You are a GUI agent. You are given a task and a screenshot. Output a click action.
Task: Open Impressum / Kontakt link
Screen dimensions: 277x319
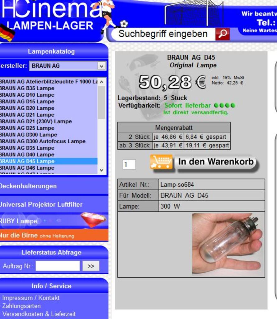pos(31,298)
